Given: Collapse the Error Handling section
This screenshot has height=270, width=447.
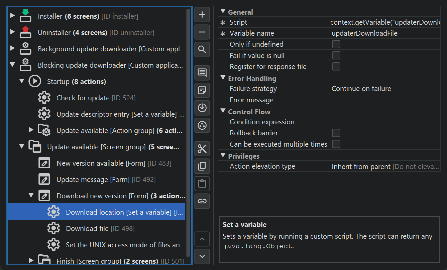Looking at the screenshot, I should tap(223, 78).
